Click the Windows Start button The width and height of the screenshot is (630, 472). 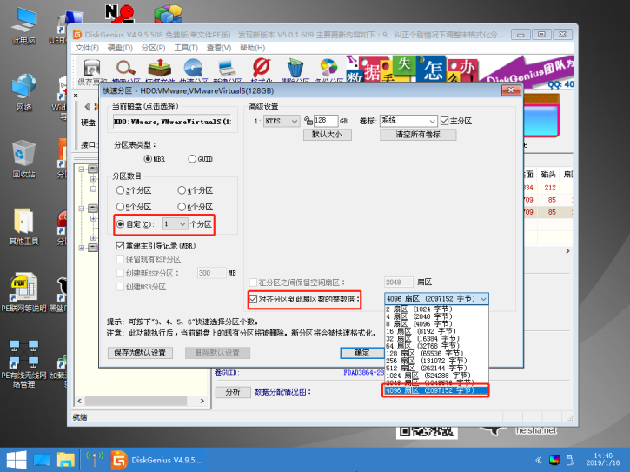[17, 459]
